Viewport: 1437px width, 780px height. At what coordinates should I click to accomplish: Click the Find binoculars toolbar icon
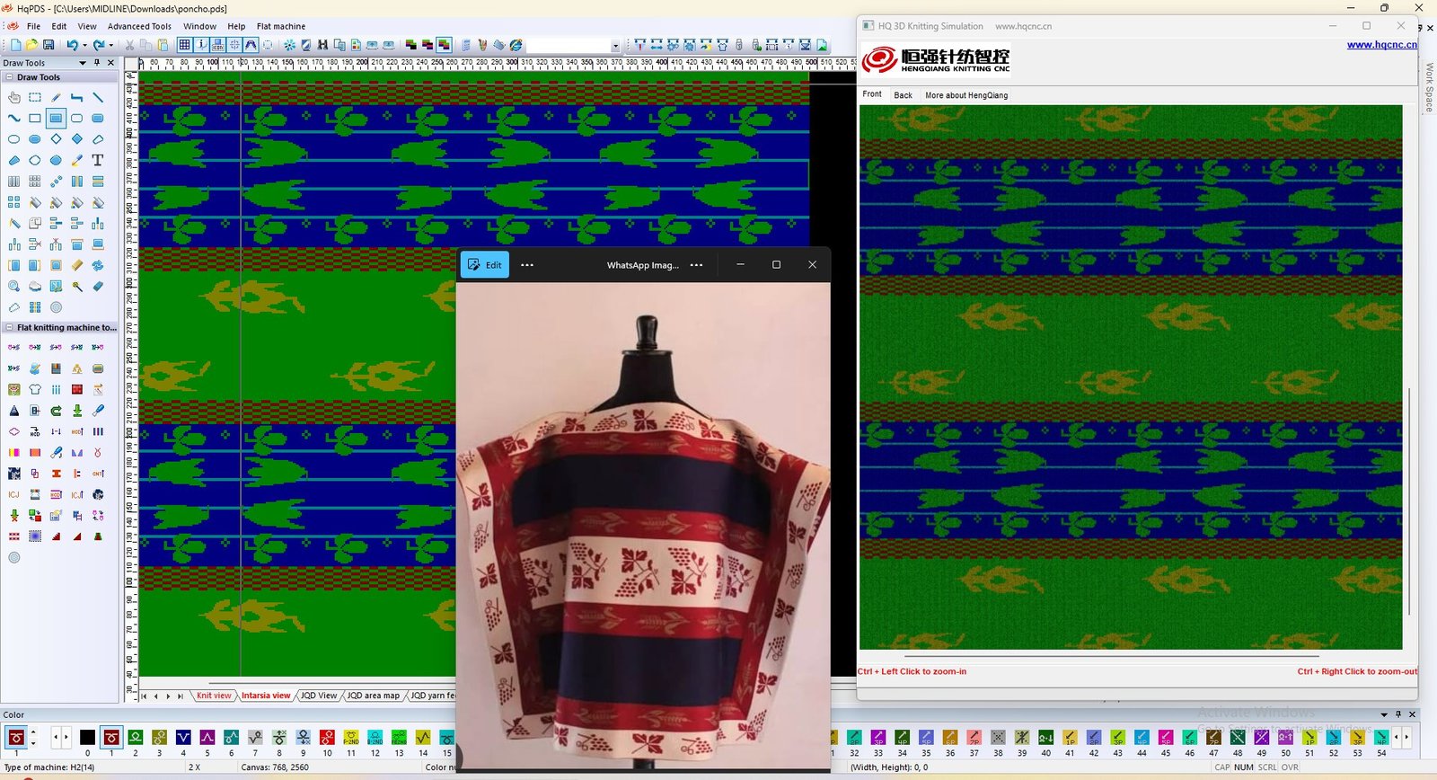pos(322,45)
